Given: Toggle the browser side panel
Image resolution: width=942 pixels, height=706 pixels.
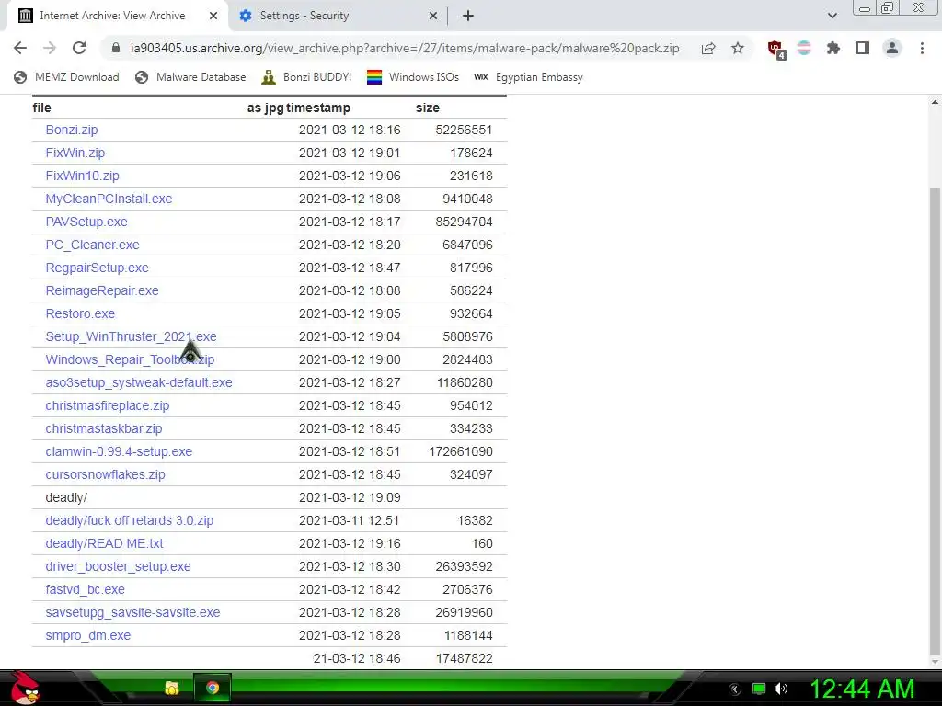Looking at the screenshot, I should click(863, 48).
